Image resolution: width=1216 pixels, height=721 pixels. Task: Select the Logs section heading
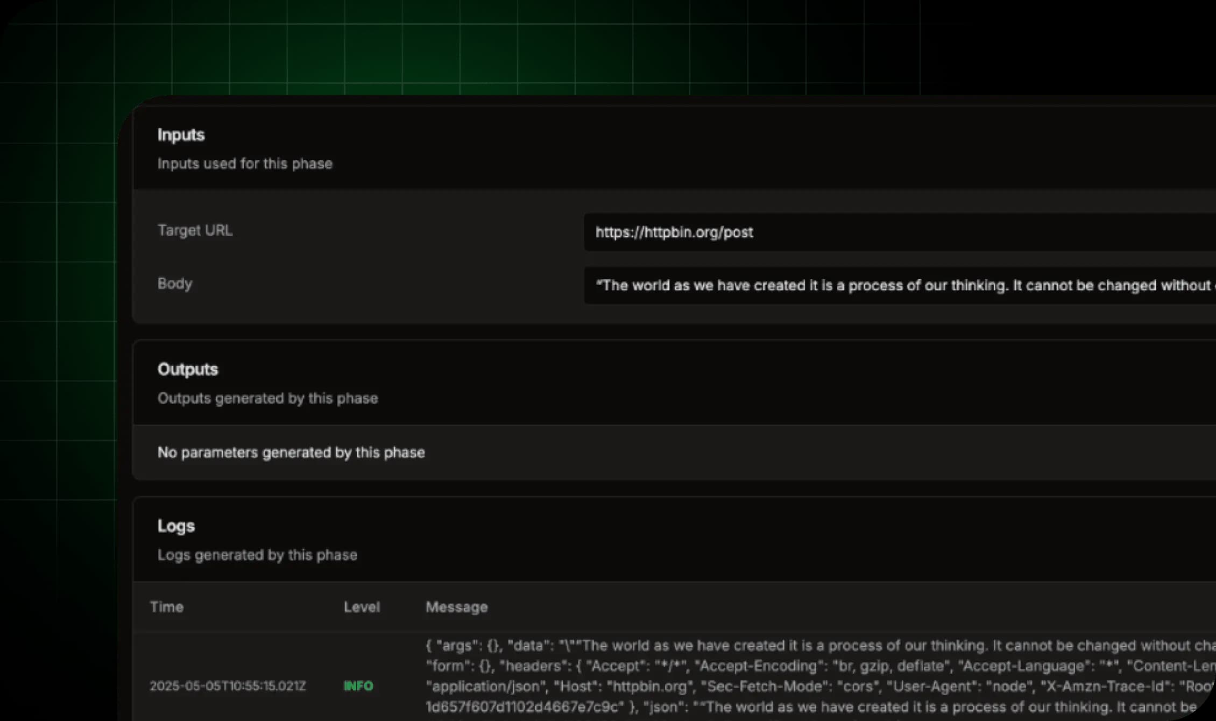coord(176,526)
